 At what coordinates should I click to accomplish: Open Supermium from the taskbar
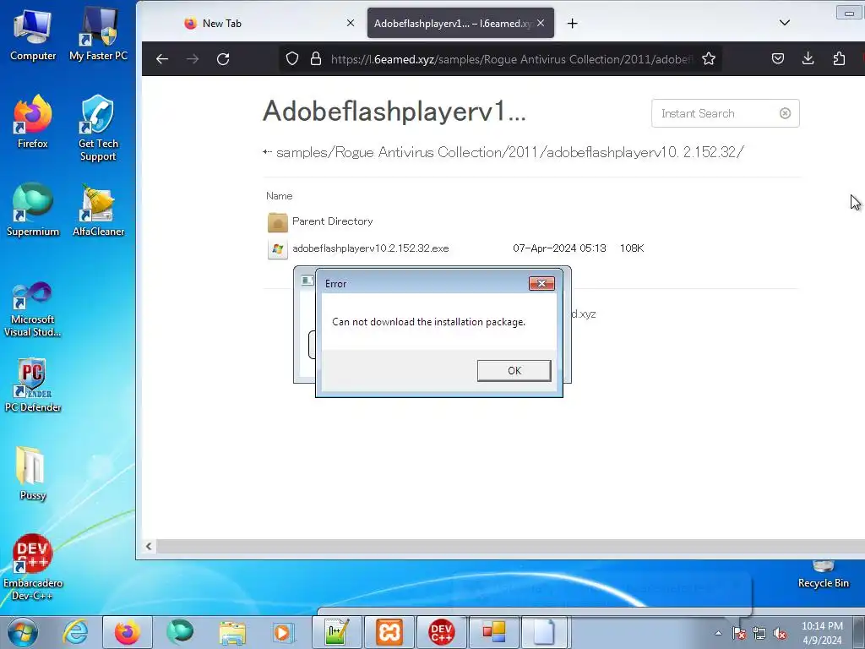click(x=181, y=632)
